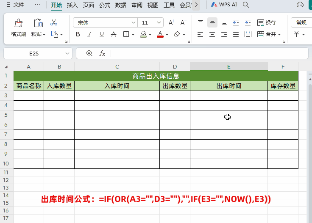Open WPS AI assistant

point(224,5)
